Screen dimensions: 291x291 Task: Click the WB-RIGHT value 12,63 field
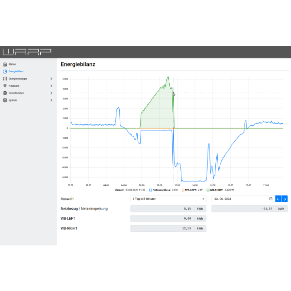pos(162,228)
